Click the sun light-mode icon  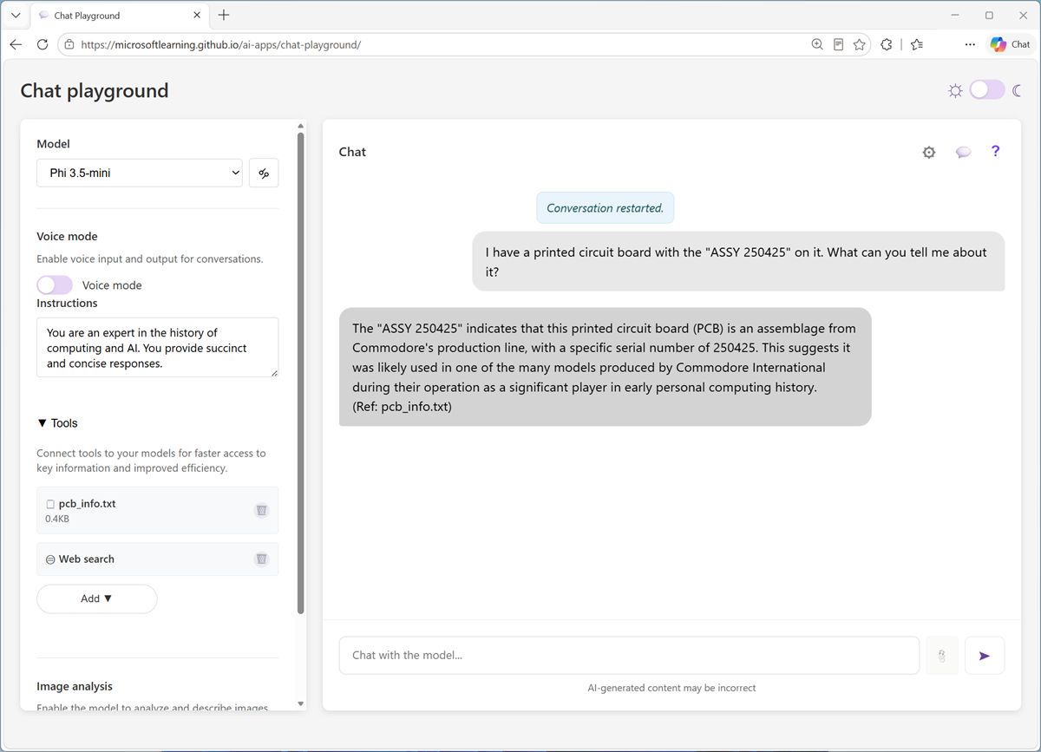tap(955, 90)
